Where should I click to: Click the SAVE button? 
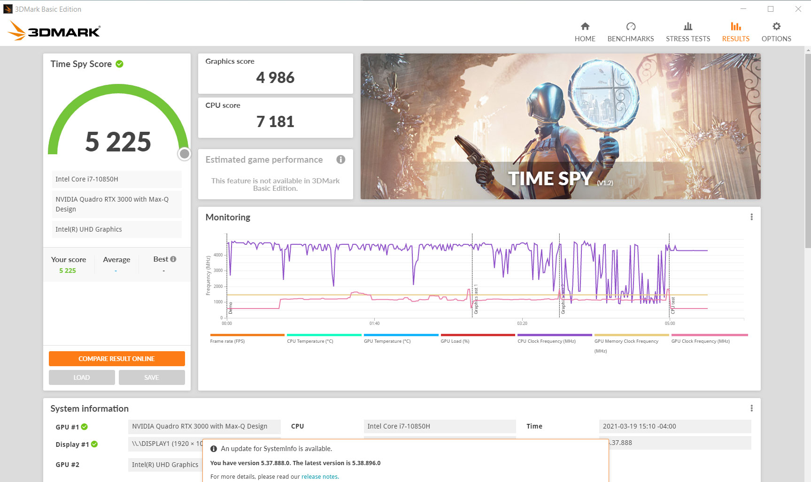pos(152,377)
